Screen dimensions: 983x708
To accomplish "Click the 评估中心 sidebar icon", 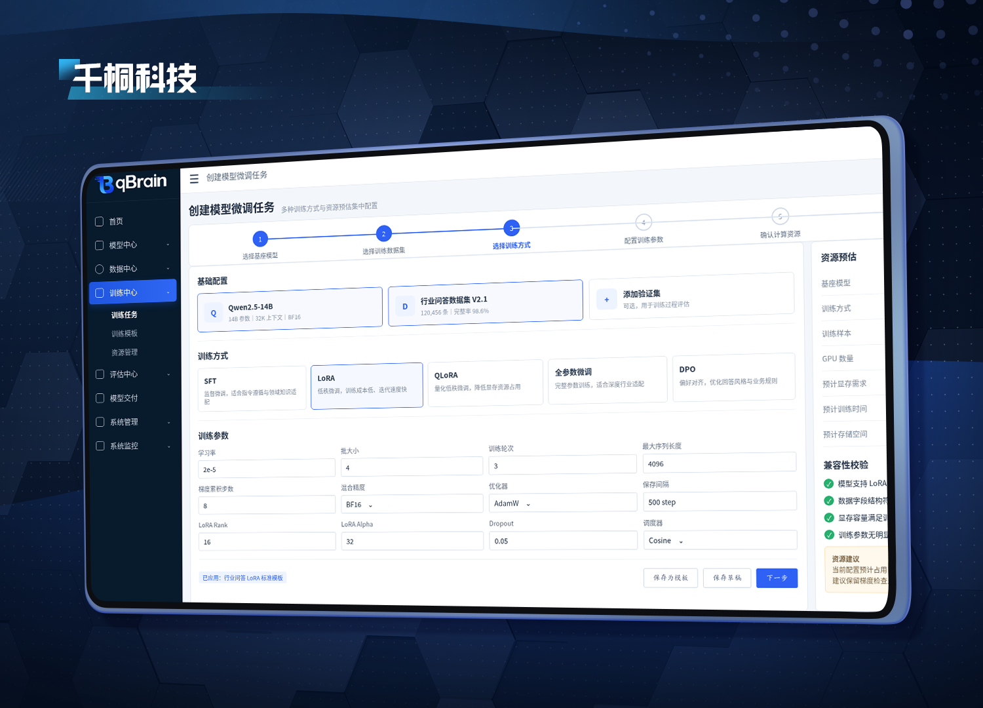I will [100, 374].
